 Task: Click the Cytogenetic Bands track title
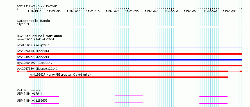point(33,21)
